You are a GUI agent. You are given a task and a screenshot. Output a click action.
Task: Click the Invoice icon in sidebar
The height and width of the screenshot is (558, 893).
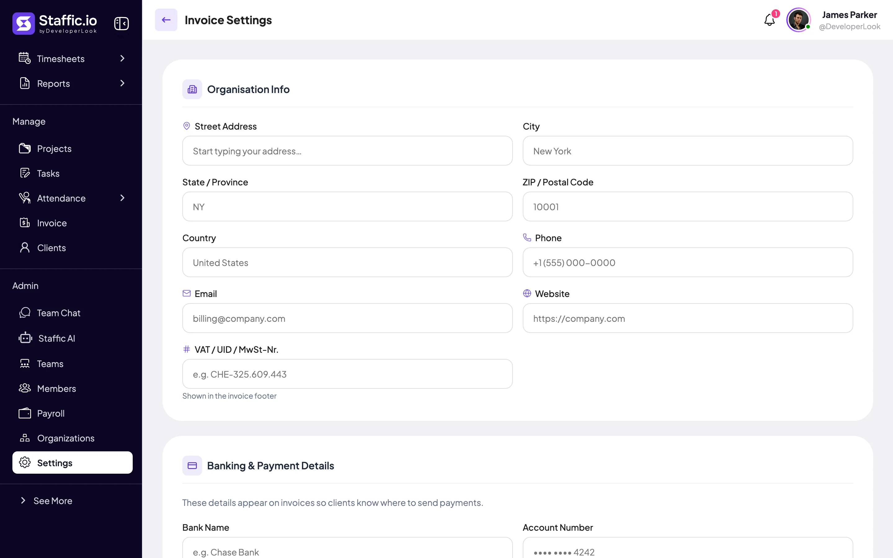pos(25,223)
